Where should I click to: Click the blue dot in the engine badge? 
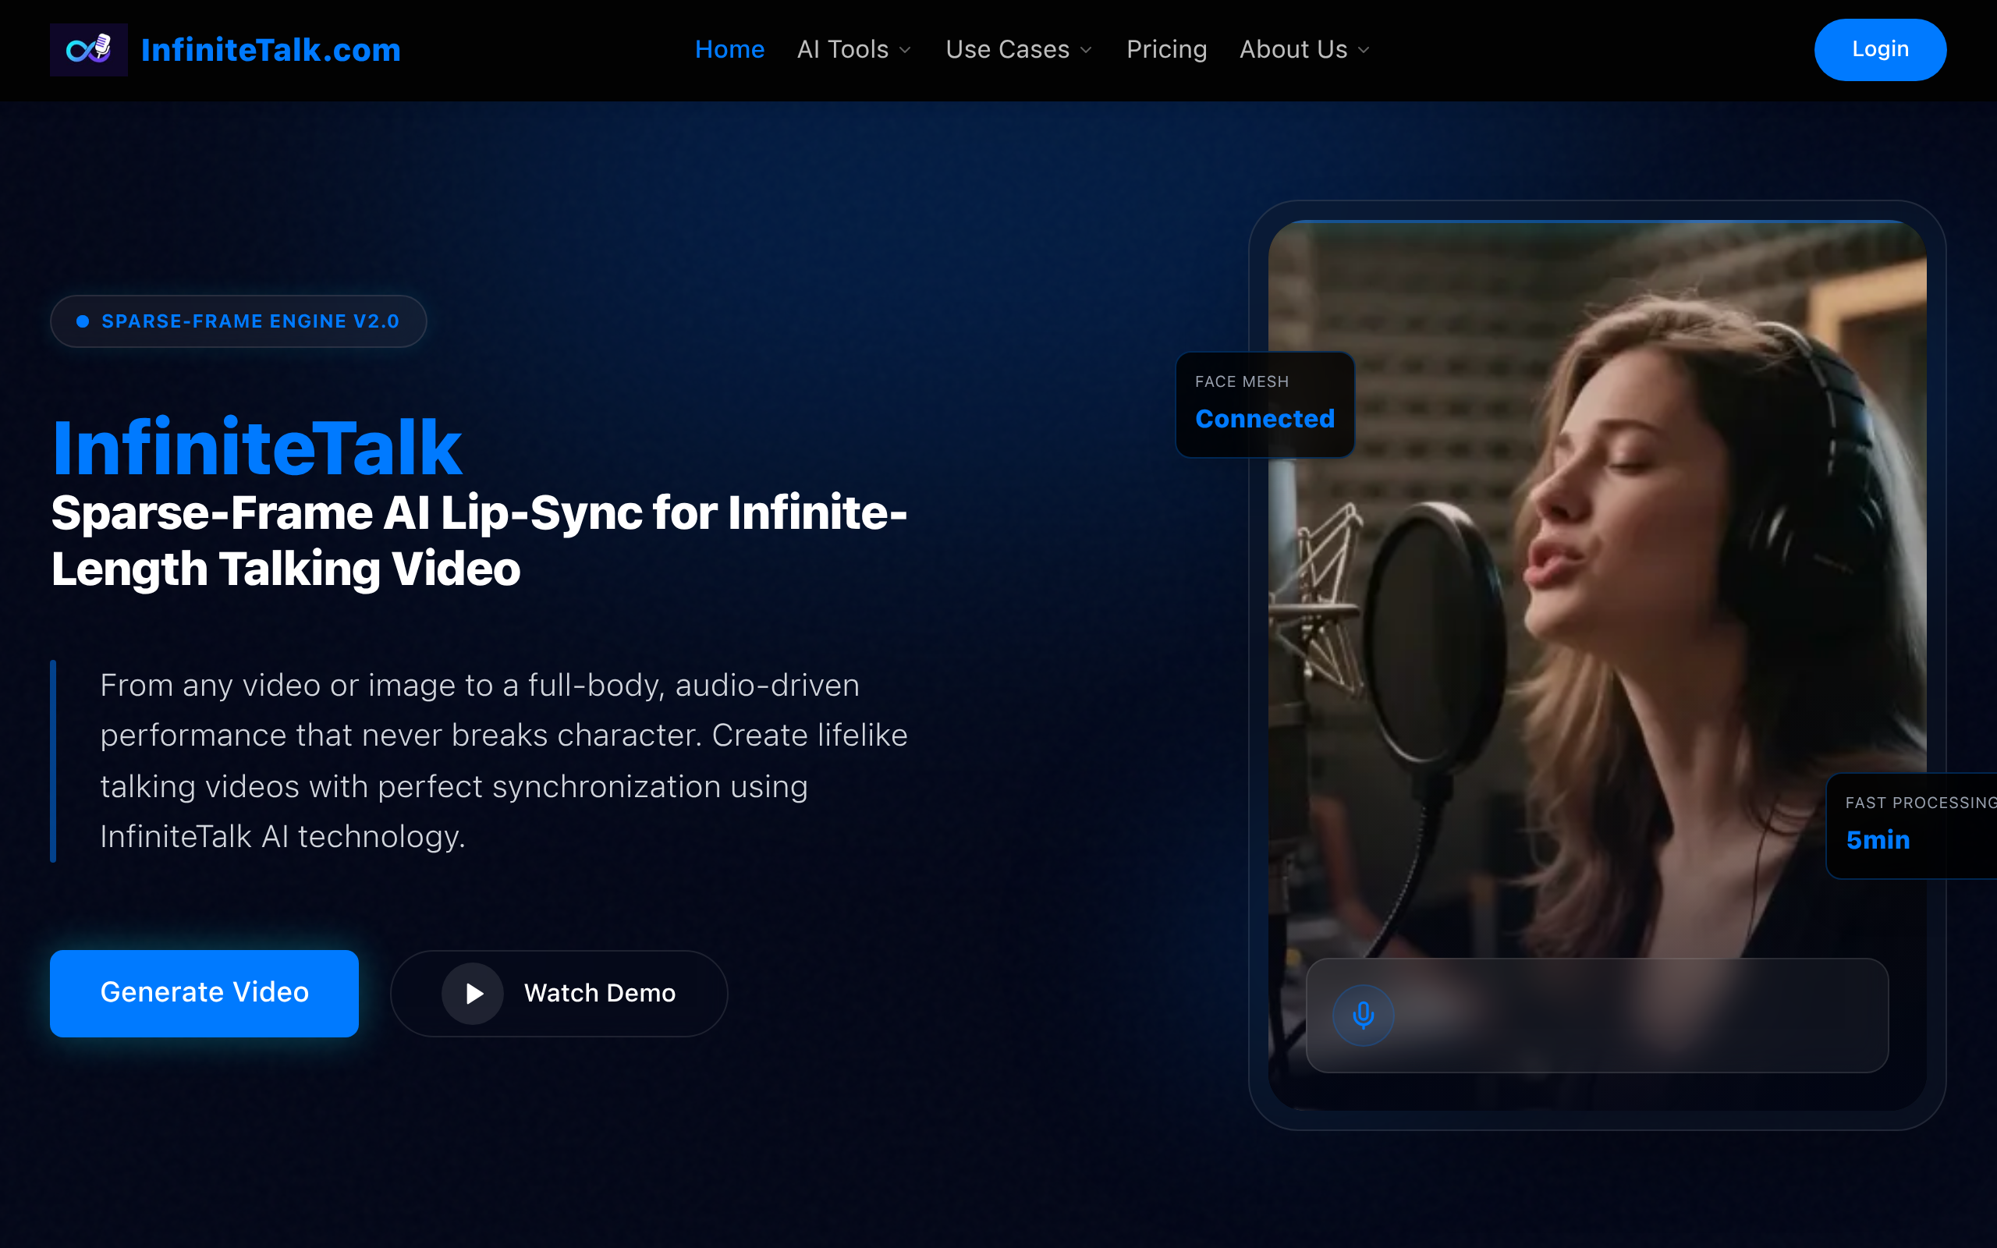(x=83, y=321)
